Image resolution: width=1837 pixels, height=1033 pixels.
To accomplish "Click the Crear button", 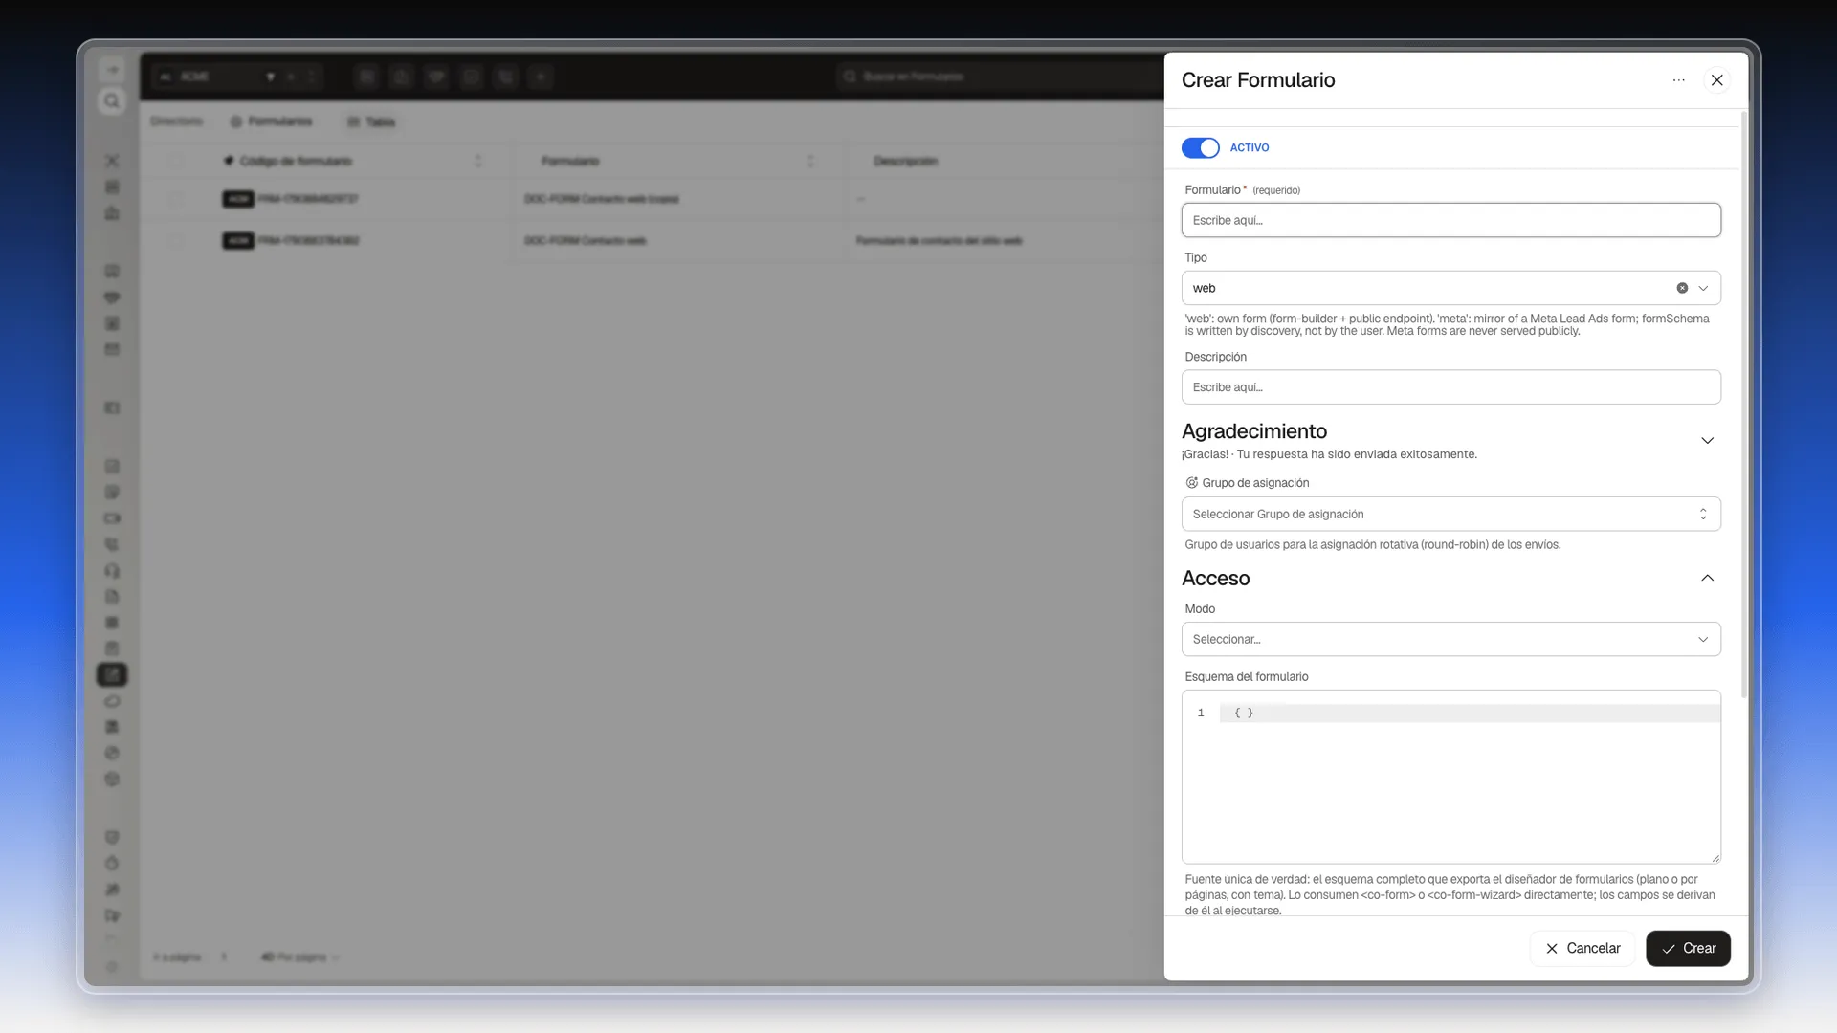I will pos(1688,948).
